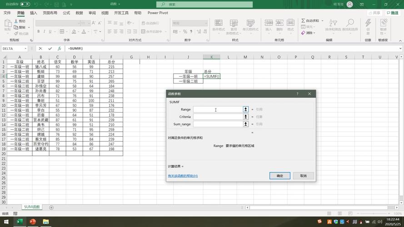Viewport: 404px width, 227px height.
Task: Open the Power Pivot ribbon tab
Action: point(158,13)
